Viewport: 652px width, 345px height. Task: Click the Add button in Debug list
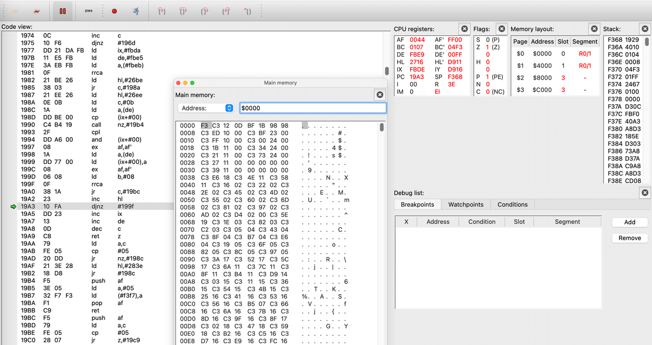point(629,222)
